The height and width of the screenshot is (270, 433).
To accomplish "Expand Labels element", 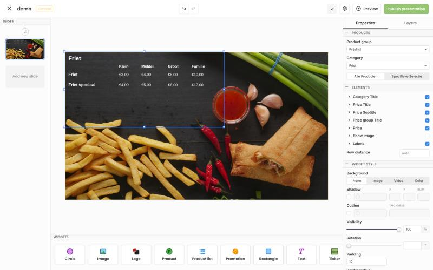I will click(349, 144).
